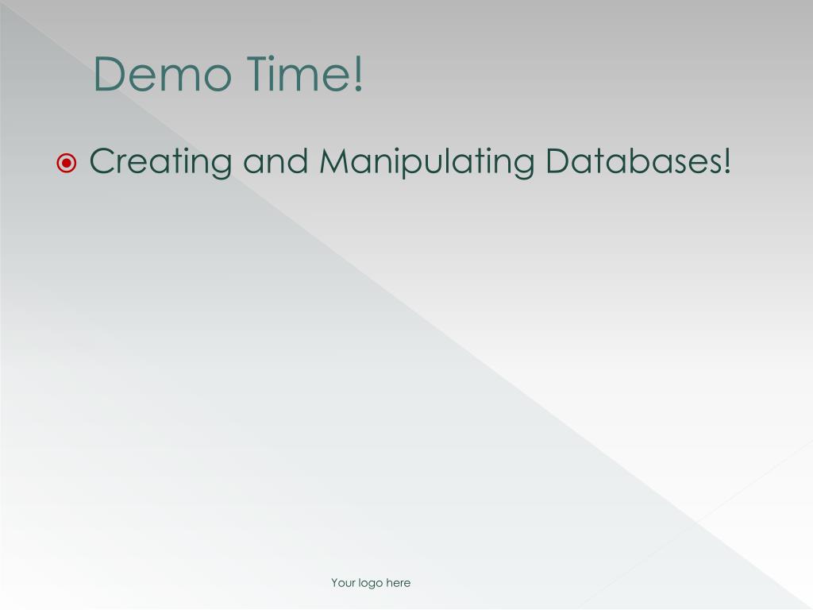Click the 'Creating and Manipulating Databases!' bullet text
The width and height of the screenshot is (813, 610).
[410, 162]
